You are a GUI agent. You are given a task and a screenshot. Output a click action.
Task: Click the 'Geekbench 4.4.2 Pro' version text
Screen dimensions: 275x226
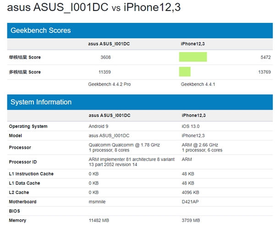point(109,84)
